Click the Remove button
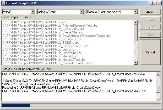This screenshot has width=163, height=110. pos(150,27)
